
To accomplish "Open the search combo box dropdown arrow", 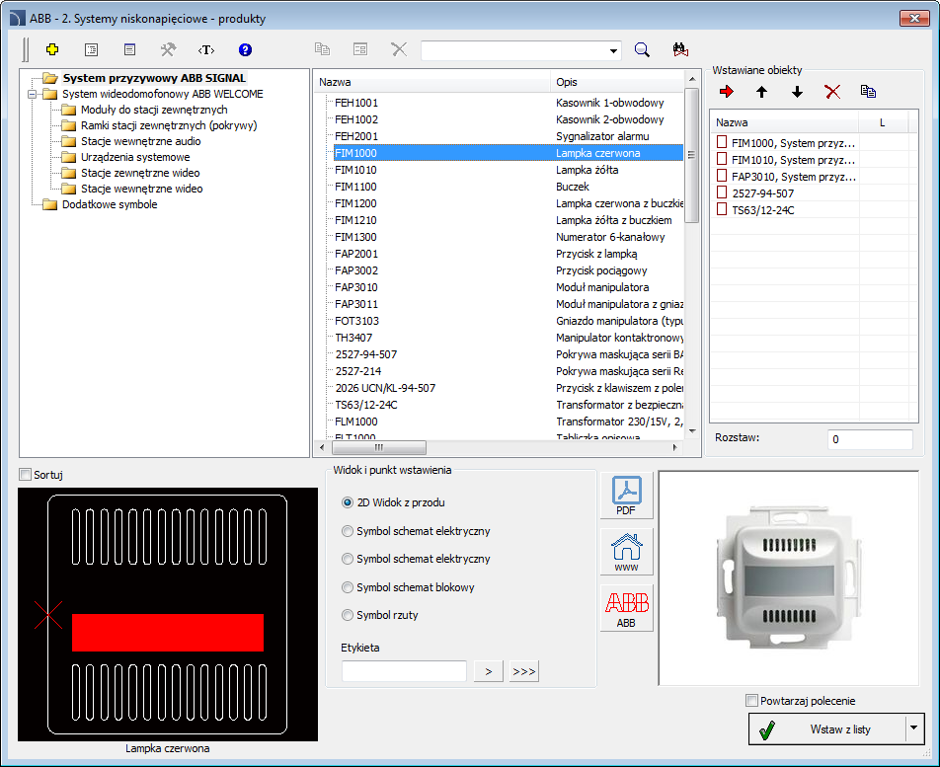I will pos(613,50).
